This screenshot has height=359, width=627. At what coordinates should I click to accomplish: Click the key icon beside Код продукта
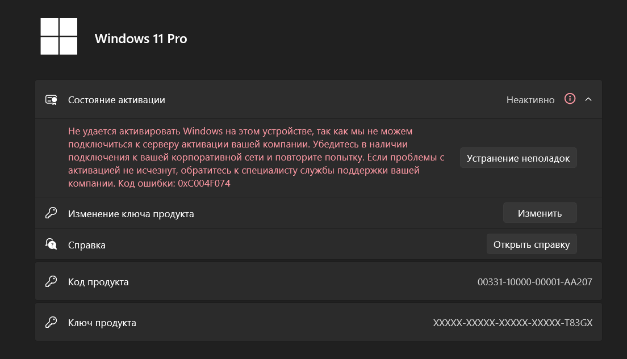pos(51,281)
